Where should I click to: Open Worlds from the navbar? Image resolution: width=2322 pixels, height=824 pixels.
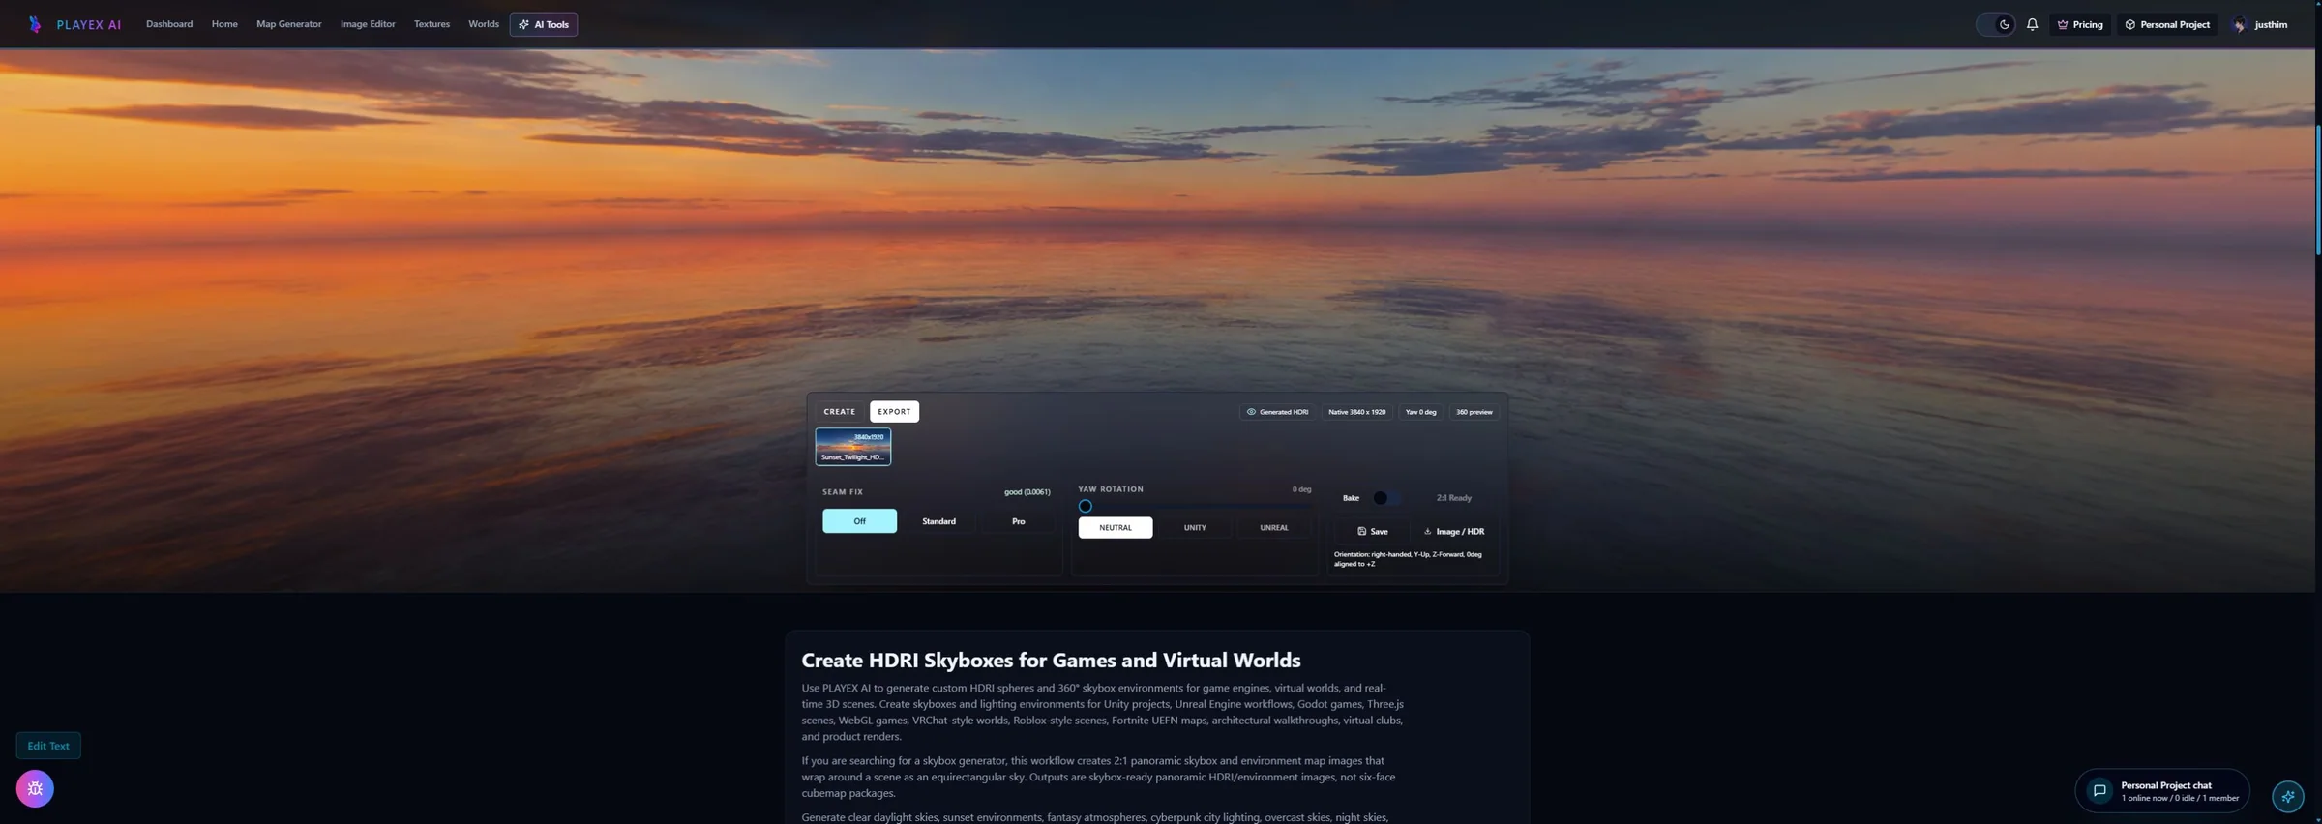(x=483, y=24)
